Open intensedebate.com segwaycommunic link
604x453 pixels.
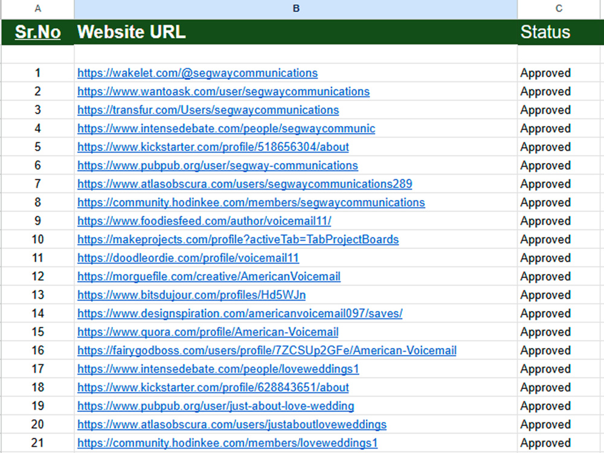[226, 128]
